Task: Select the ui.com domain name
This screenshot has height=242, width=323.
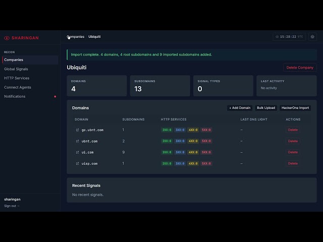Action: [x=87, y=152]
